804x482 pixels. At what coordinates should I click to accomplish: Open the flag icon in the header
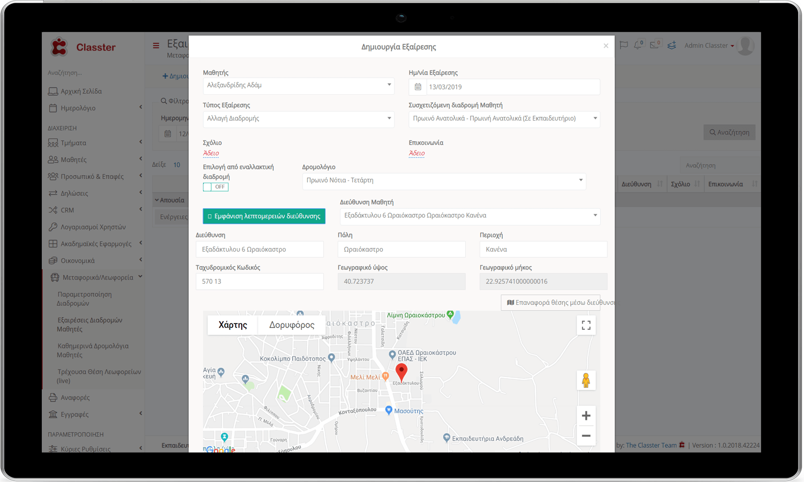(624, 46)
